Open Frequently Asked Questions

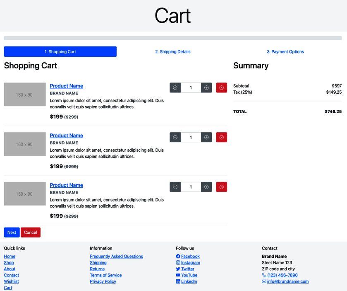[x=116, y=256]
